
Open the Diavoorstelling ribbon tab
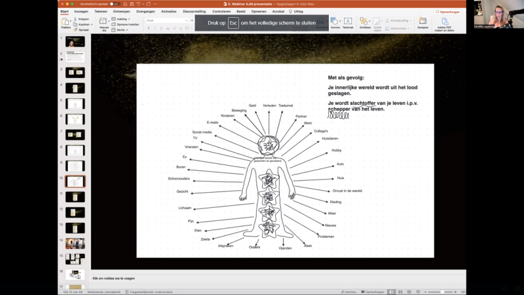click(x=194, y=11)
